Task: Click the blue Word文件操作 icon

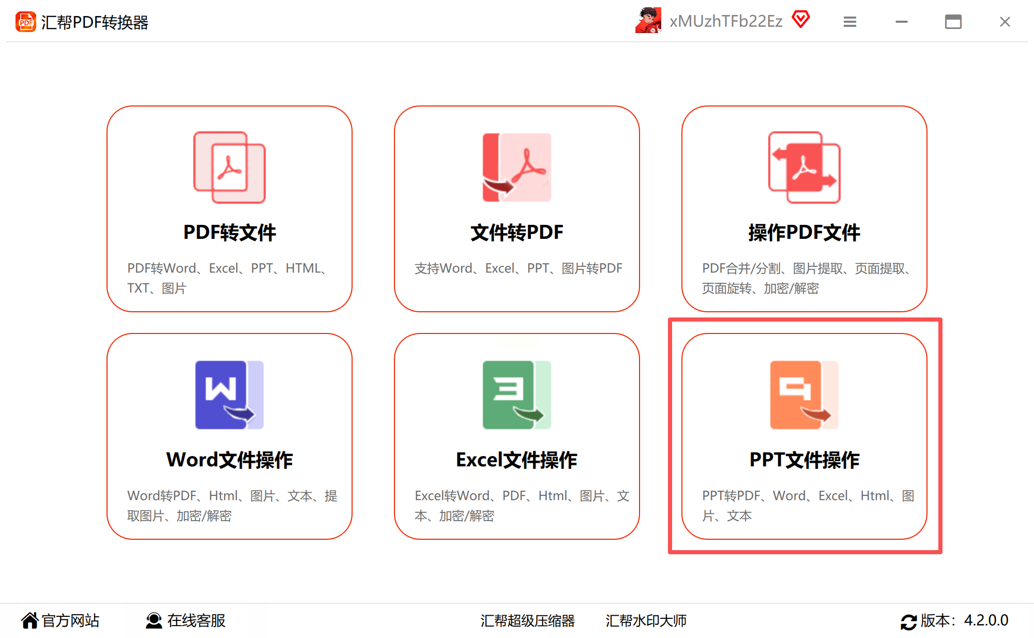Action: 229,394
